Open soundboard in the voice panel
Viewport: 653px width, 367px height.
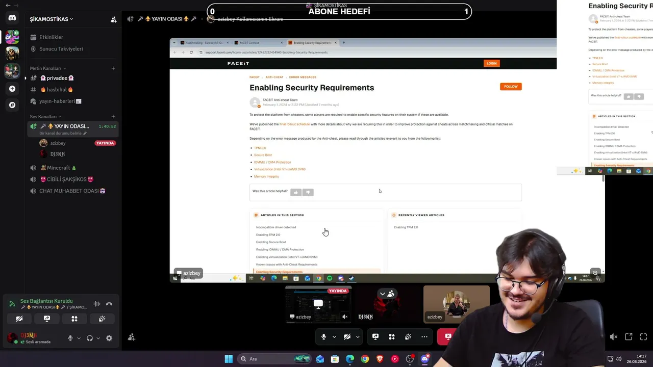[x=102, y=319]
